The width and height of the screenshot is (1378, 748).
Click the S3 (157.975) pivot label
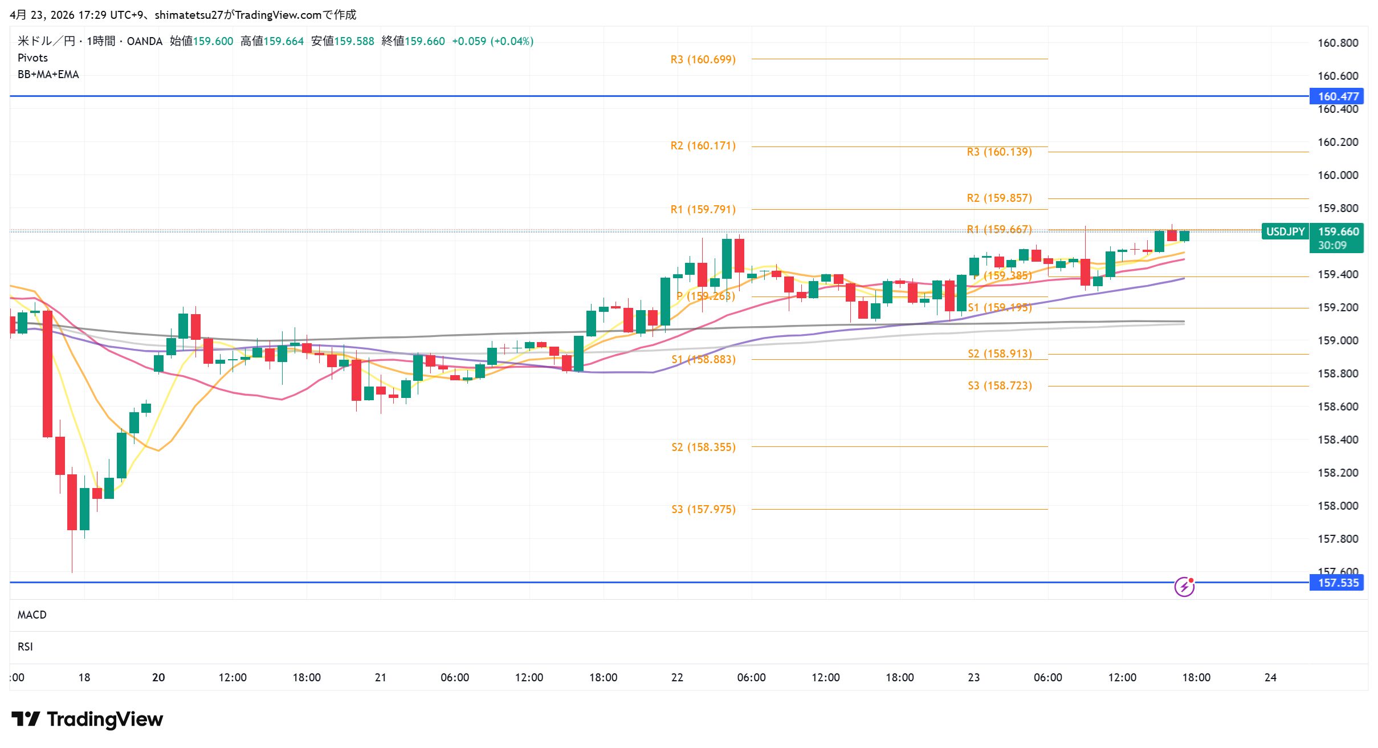pyautogui.click(x=703, y=509)
